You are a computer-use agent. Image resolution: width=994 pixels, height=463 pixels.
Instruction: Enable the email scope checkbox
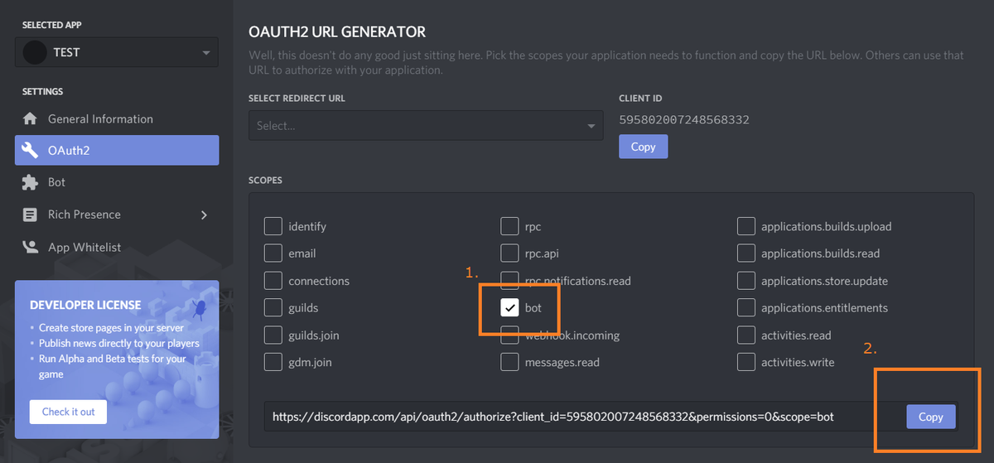point(273,253)
